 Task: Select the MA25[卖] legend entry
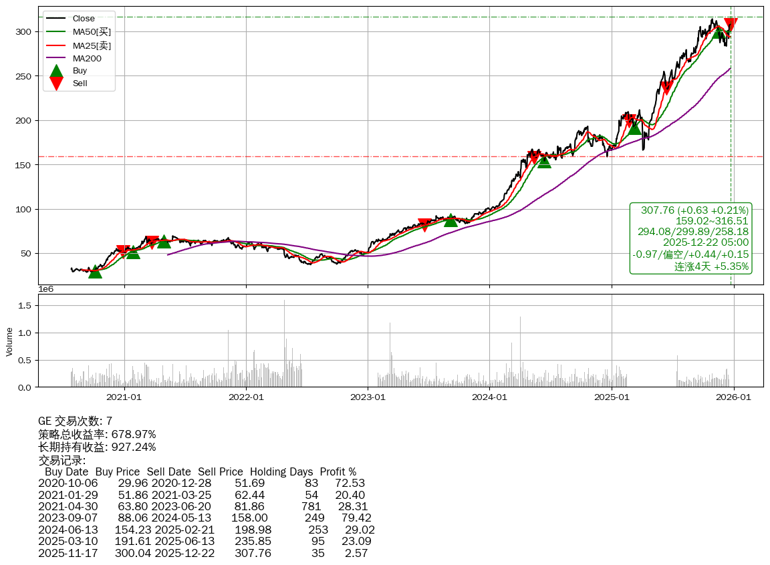point(92,45)
